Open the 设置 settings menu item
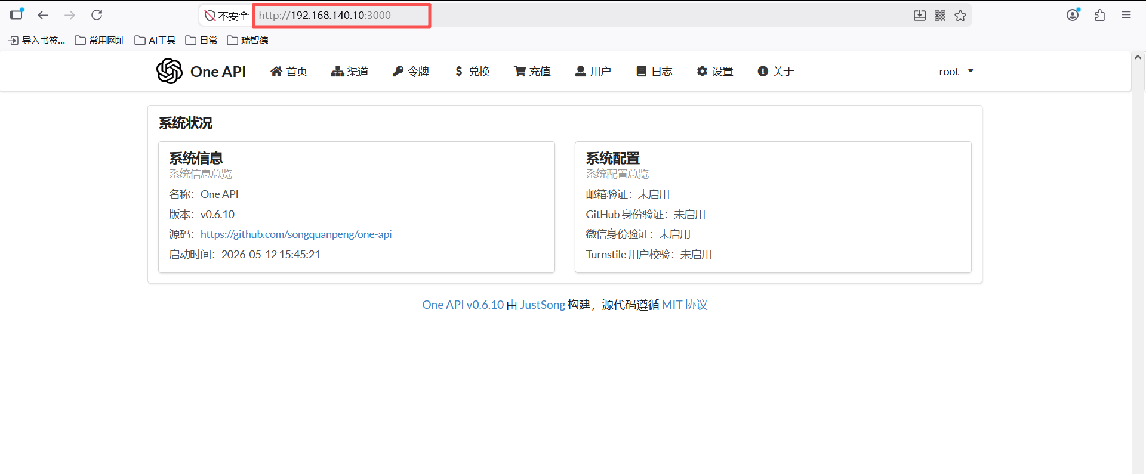This screenshot has height=474, width=1146. tap(715, 72)
